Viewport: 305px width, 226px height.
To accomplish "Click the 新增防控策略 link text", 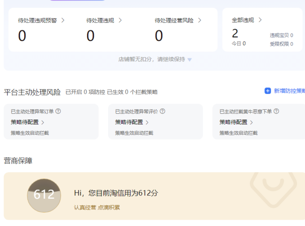I will point(289,91).
